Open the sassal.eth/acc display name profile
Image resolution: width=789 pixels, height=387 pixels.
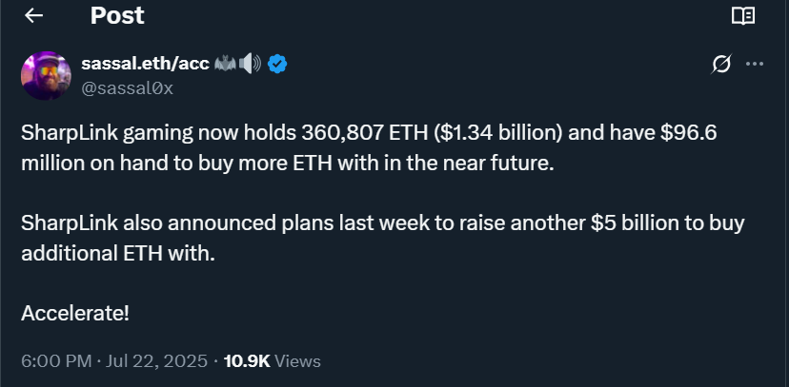(146, 64)
